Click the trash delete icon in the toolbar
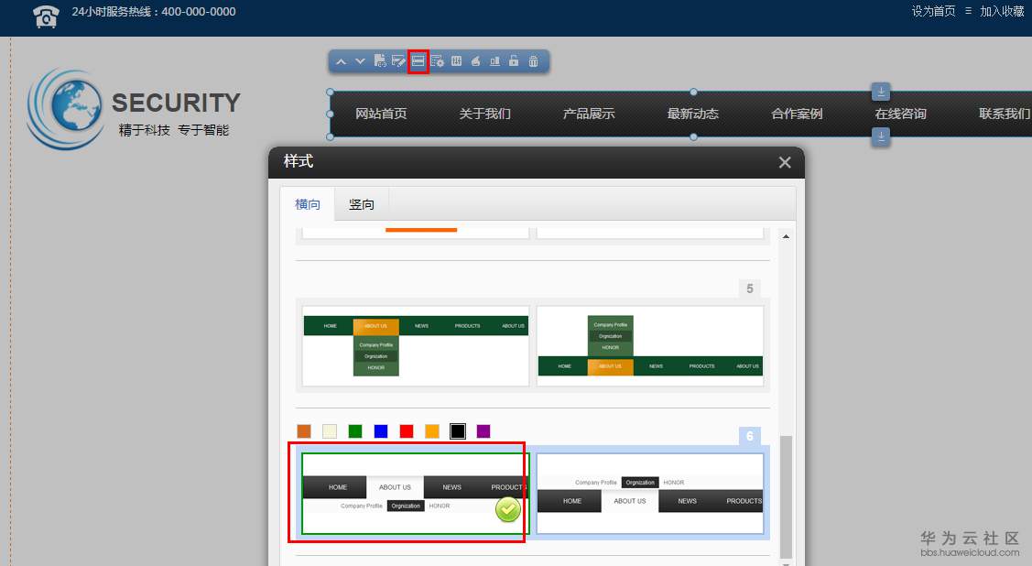This screenshot has height=566, width=1032. click(533, 61)
